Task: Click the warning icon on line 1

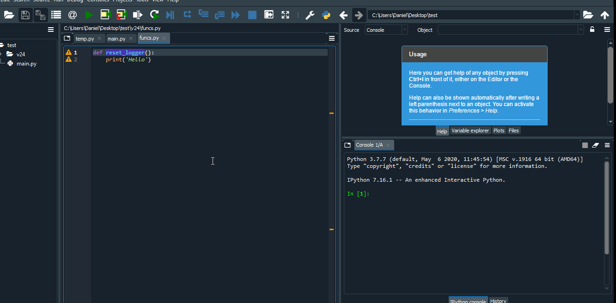Action: point(69,53)
